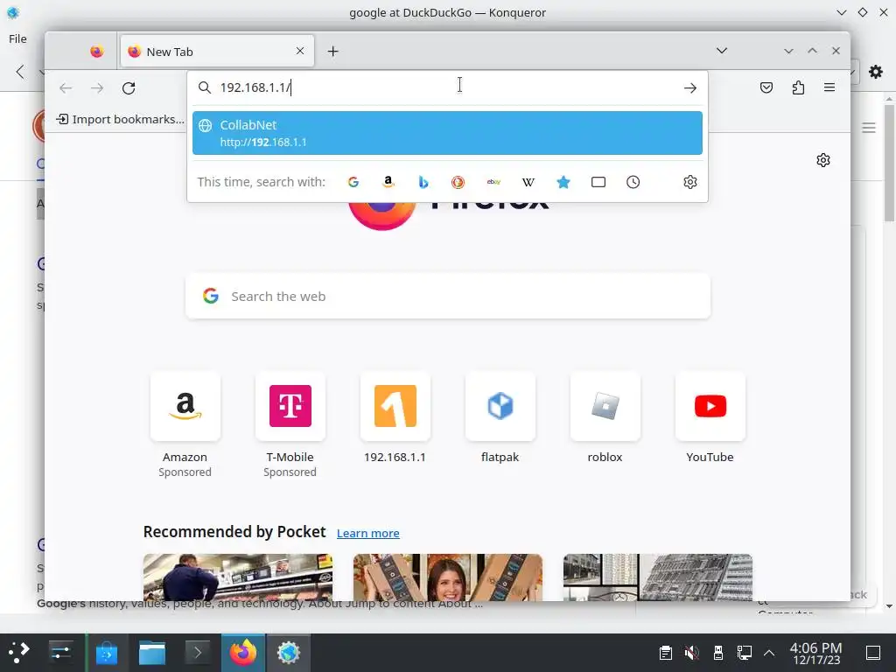896x672 pixels.
Task: Open network connections tray icon
Action: tap(744, 653)
